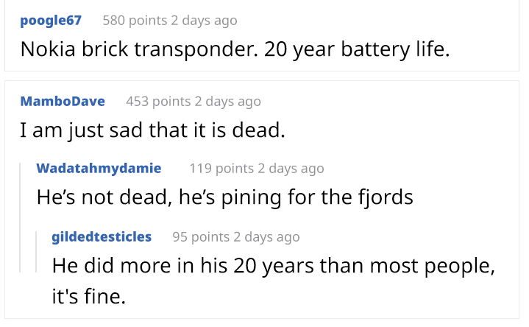Screen dimensions: 529x327
Task: Click '2 days ago' timestamp on gildedtesticles reply
Action: point(266,237)
